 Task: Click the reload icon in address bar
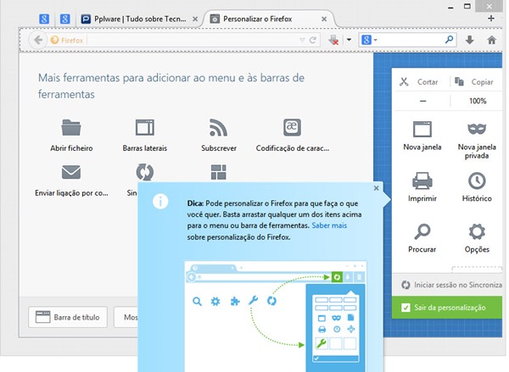click(x=313, y=40)
